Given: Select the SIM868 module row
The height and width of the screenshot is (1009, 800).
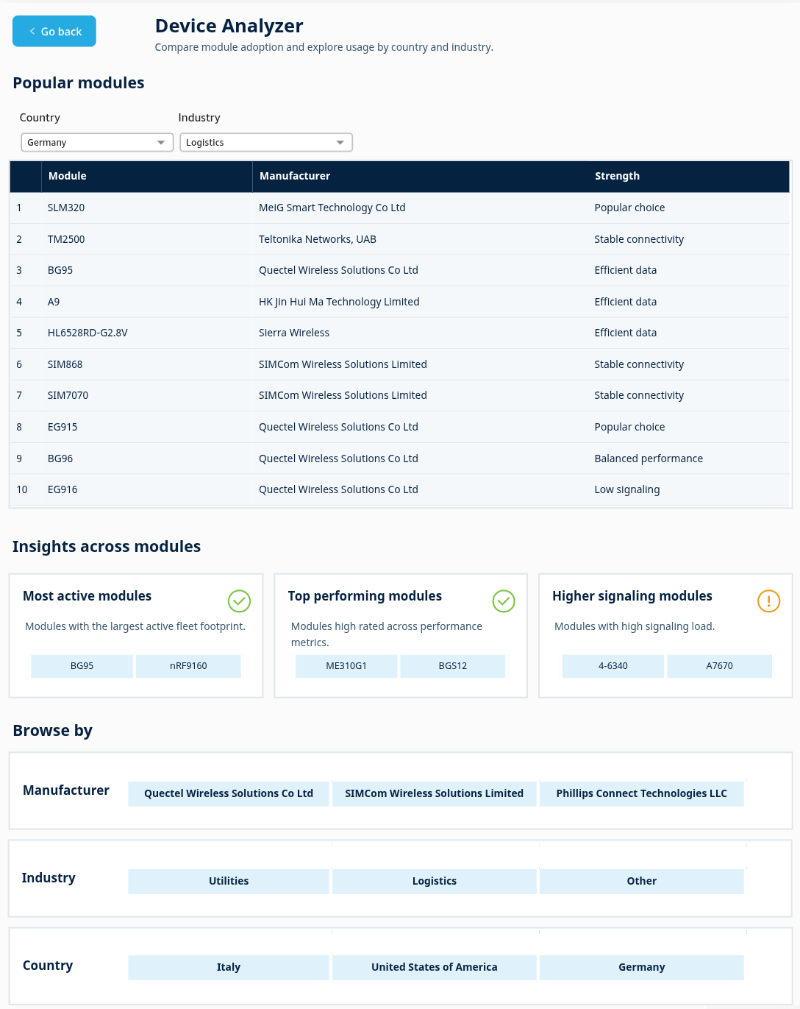Looking at the screenshot, I should (399, 364).
